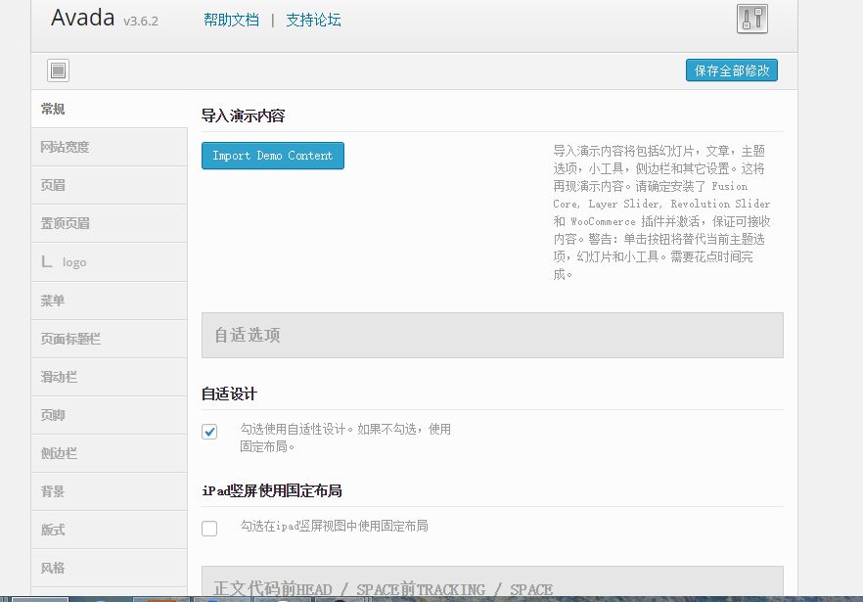Click 保存全部修改 to save all changes
The width and height of the screenshot is (863, 602).
click(731, 69)
